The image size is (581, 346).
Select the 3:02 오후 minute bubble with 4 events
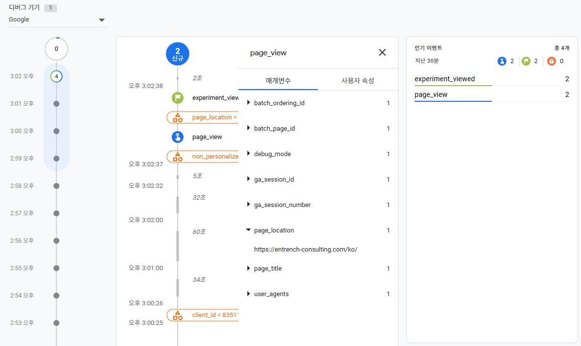point(56,76)
